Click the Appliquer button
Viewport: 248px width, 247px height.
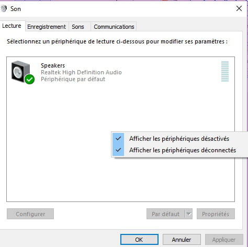pos(224,240)
